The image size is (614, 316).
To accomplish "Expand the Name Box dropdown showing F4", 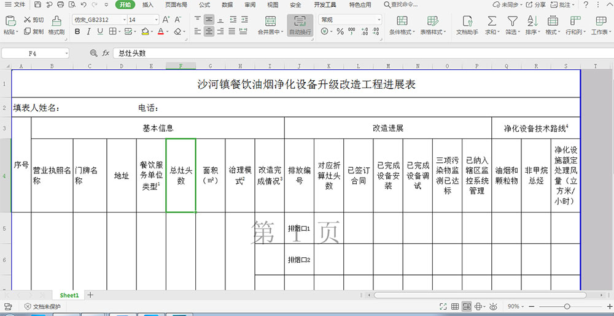I will tap(66, 53).
